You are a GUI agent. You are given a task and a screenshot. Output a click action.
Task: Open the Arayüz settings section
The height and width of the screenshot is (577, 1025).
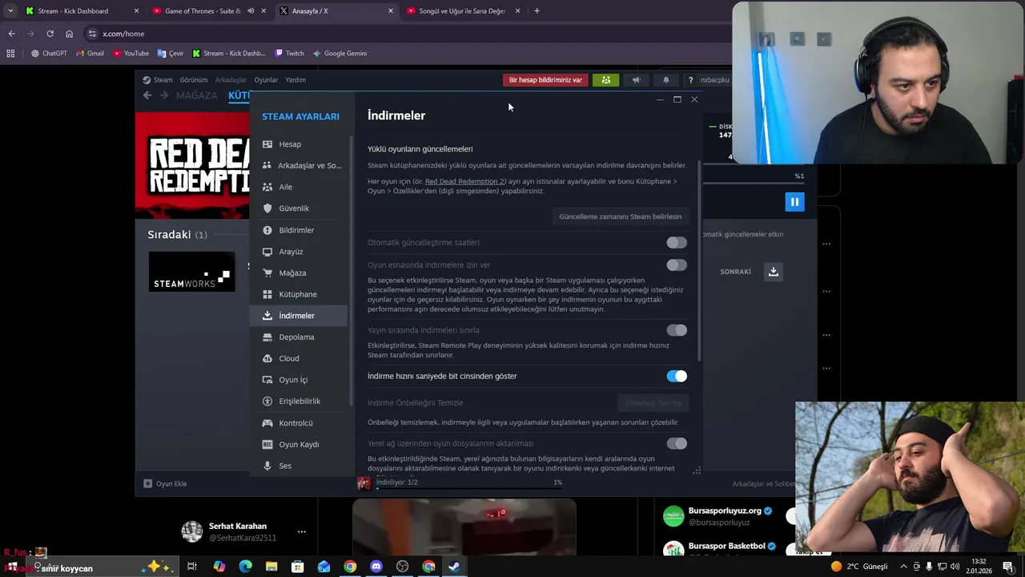(299, 252)
